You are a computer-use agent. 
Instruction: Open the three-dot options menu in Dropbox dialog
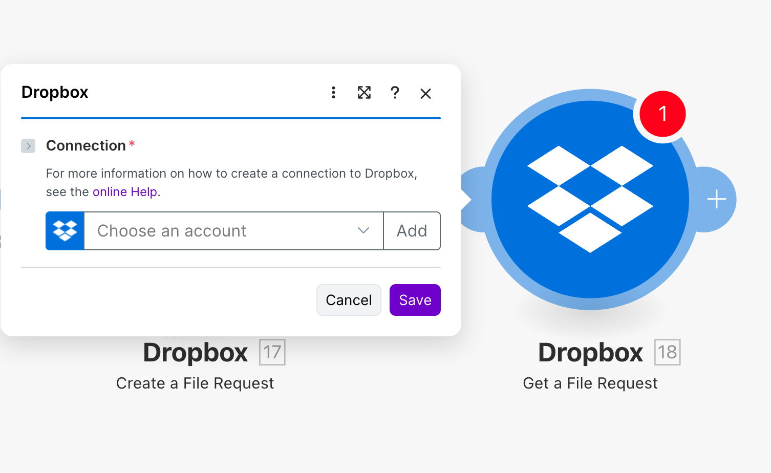coord(333,93)
